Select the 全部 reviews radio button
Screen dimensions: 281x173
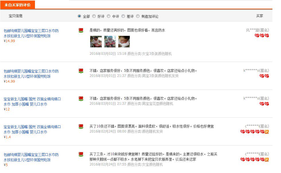coord(79,16)
